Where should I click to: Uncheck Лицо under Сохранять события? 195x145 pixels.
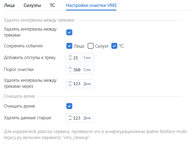(x=69, y=46)
